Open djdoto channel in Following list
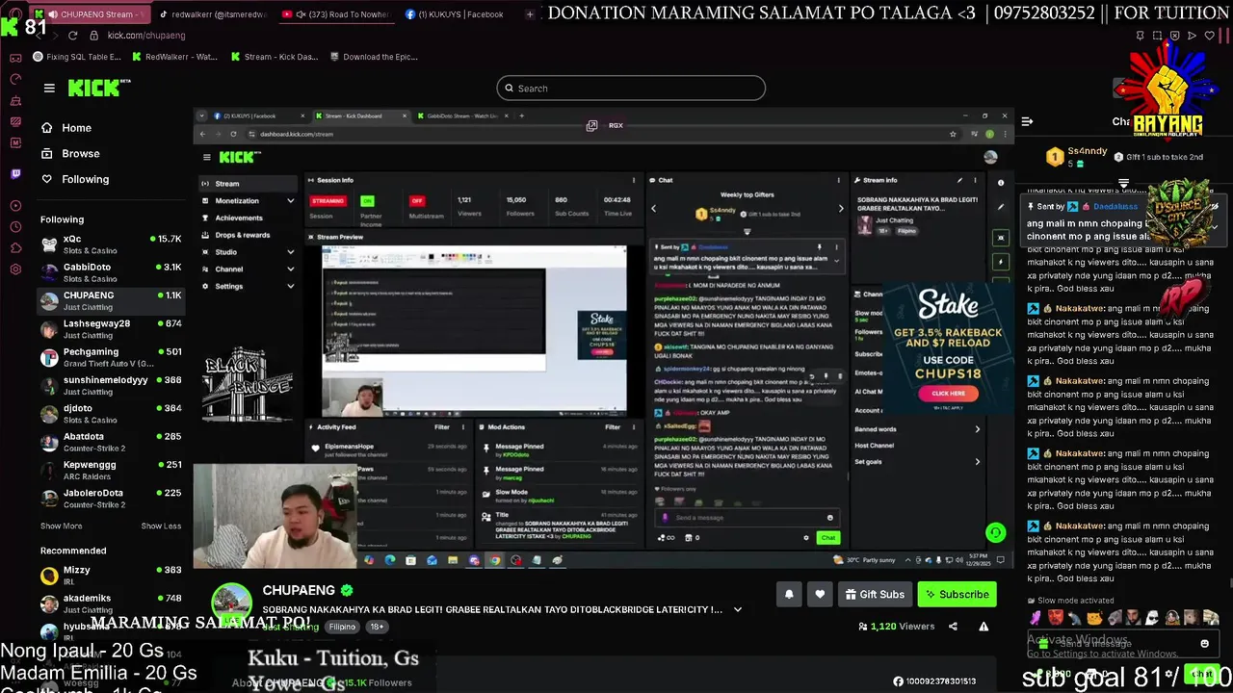Screen dimensions: 1233x693 110,414
